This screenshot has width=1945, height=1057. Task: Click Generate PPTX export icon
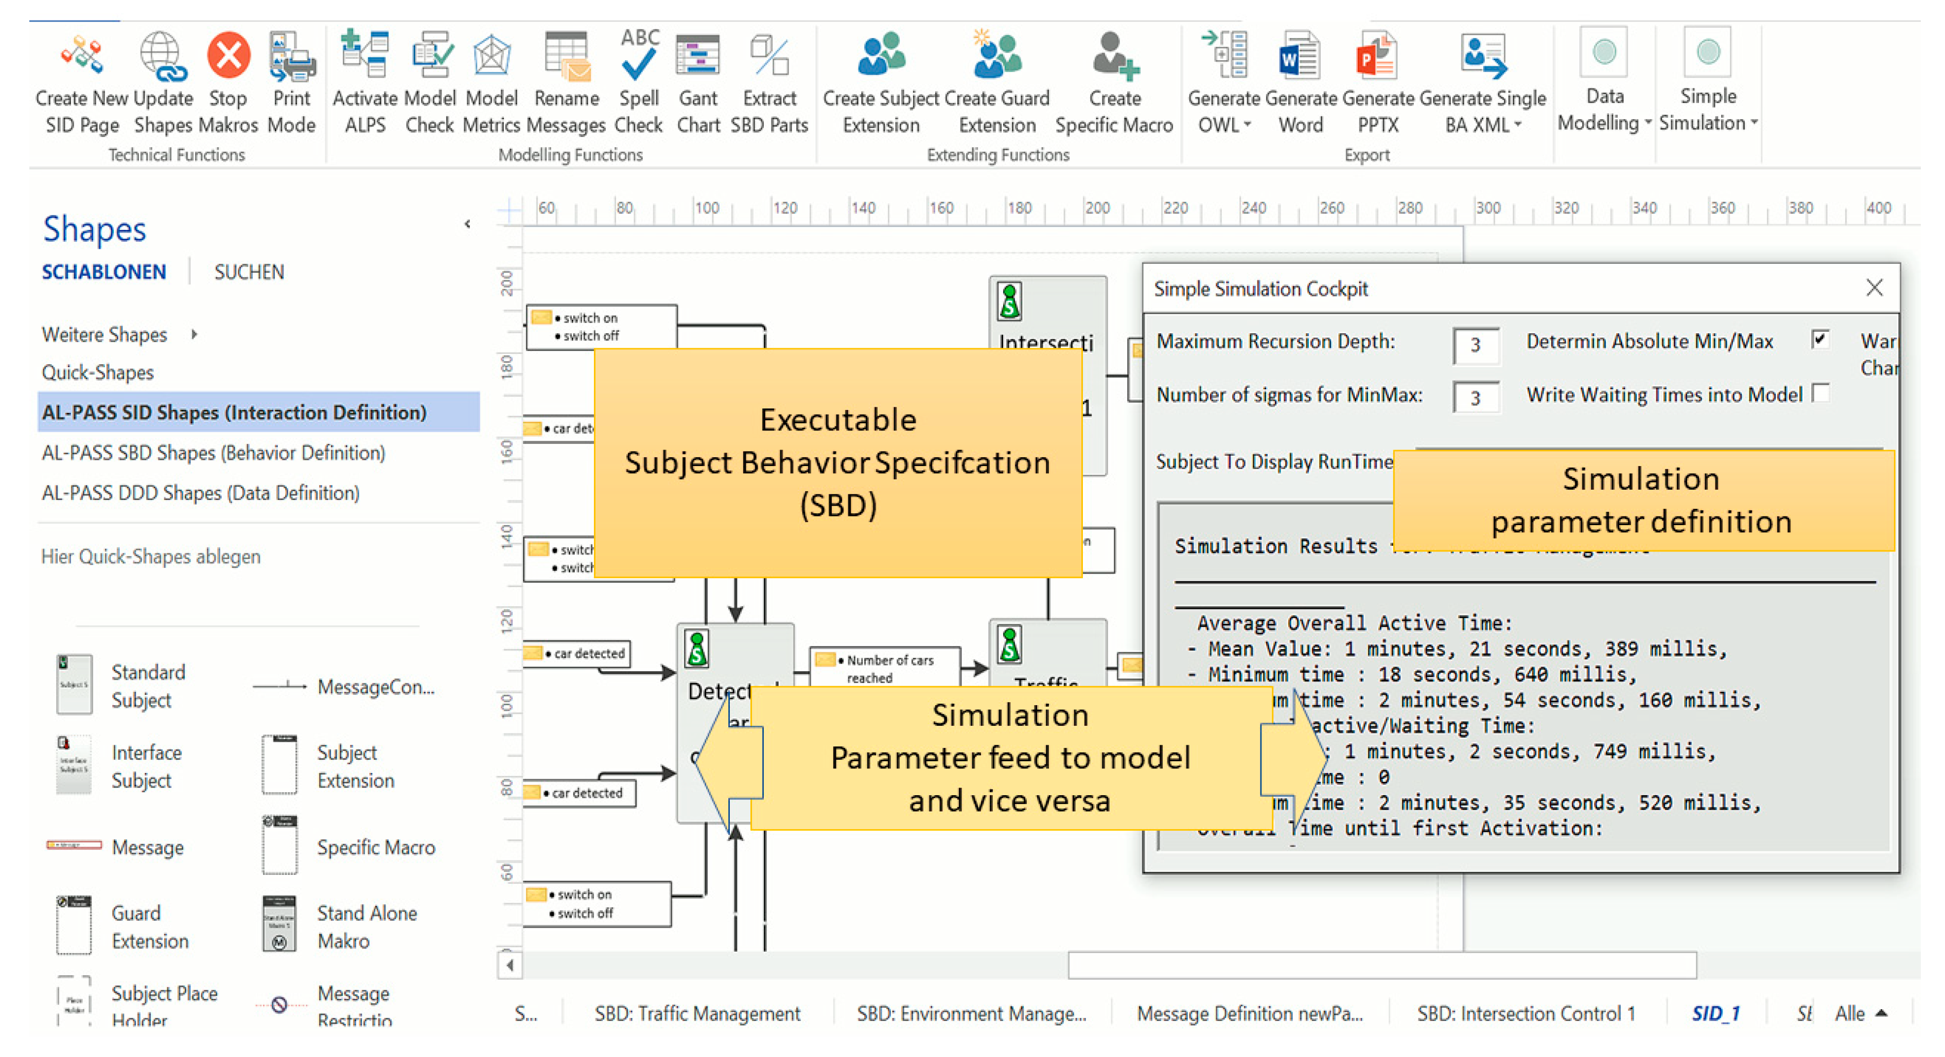tap(1377, 57)
